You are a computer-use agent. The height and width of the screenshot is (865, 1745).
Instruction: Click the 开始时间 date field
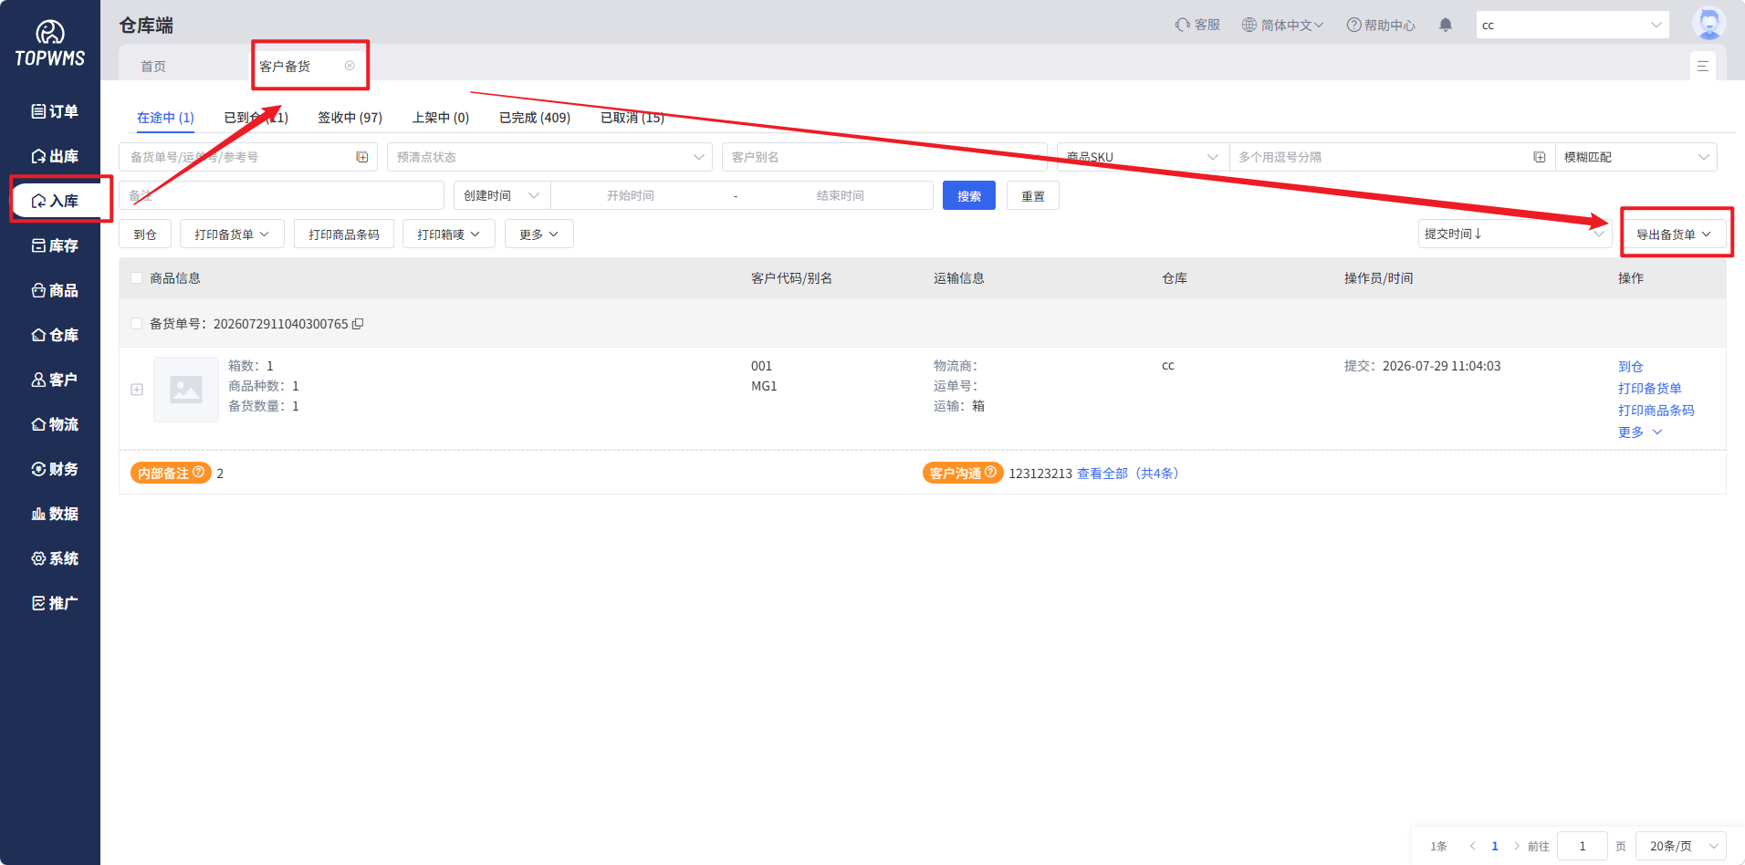(631, 195)
